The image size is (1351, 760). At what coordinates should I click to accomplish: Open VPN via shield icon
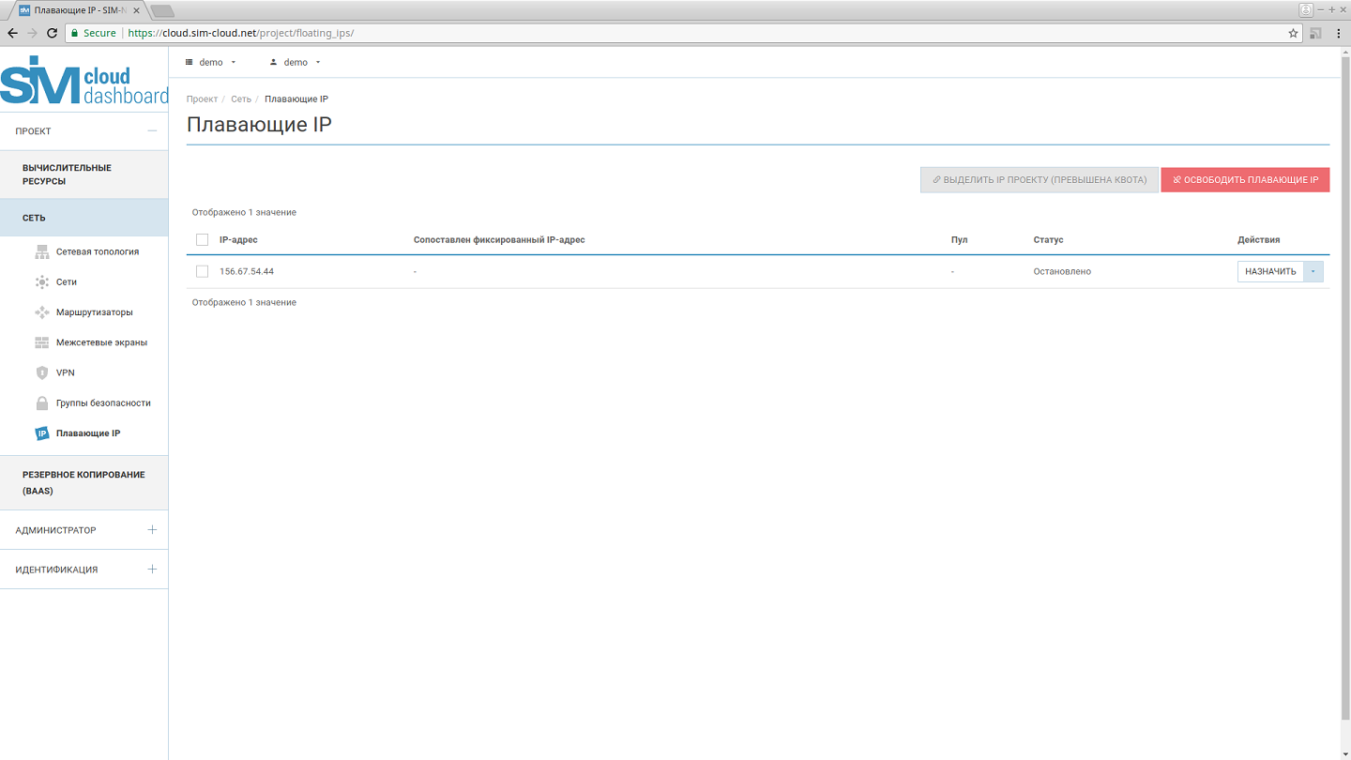(41, 372)
